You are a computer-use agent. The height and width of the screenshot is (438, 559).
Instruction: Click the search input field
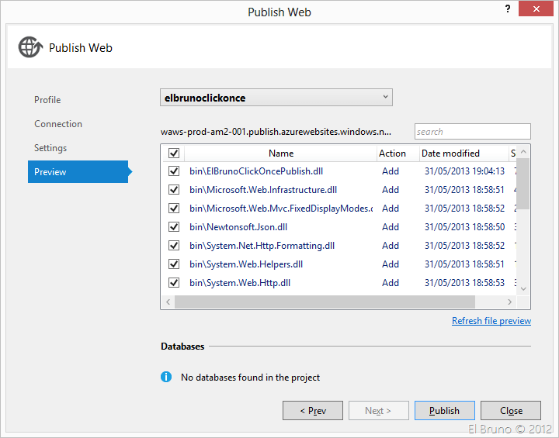(x=472, y=132)
